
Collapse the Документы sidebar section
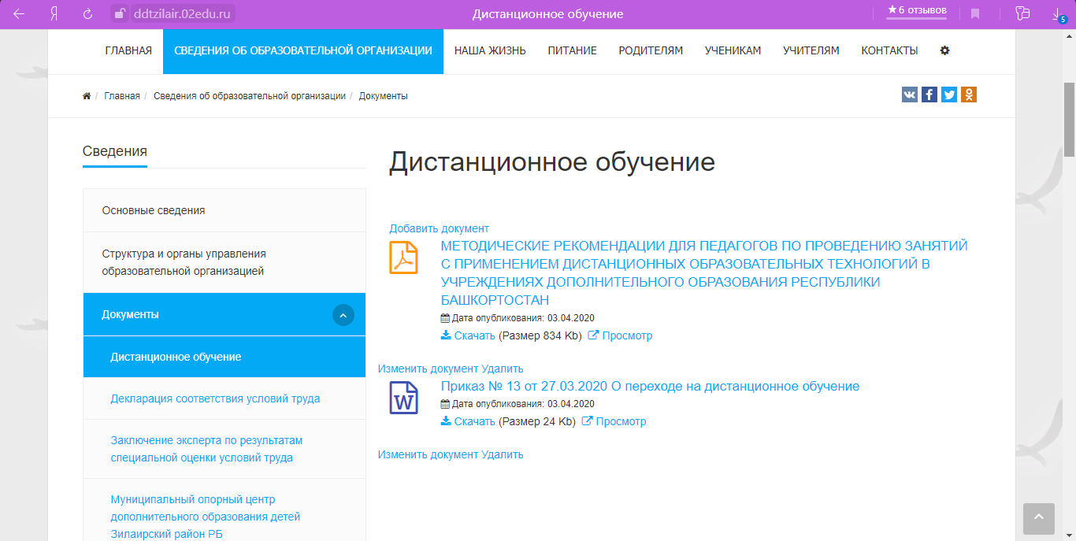[343, 315]
